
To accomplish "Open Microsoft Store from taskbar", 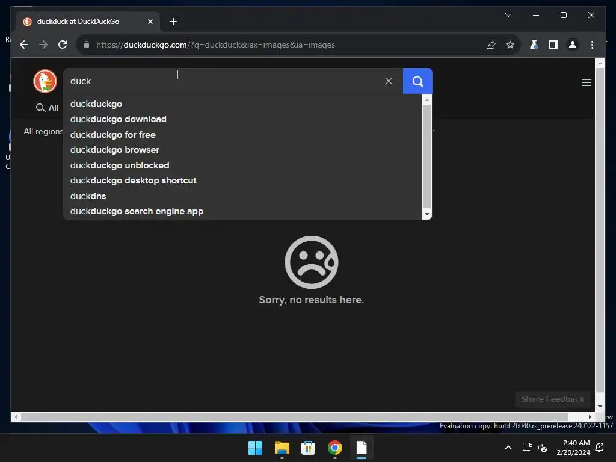I will tap(309, 448).
